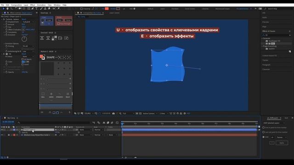Open the Displacement type dropdown
Image resolution: width=294 pixels, height=165 pixels.
click(x=28, y=22)
